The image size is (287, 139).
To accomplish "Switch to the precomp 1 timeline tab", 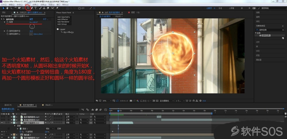I will point(47,105).
